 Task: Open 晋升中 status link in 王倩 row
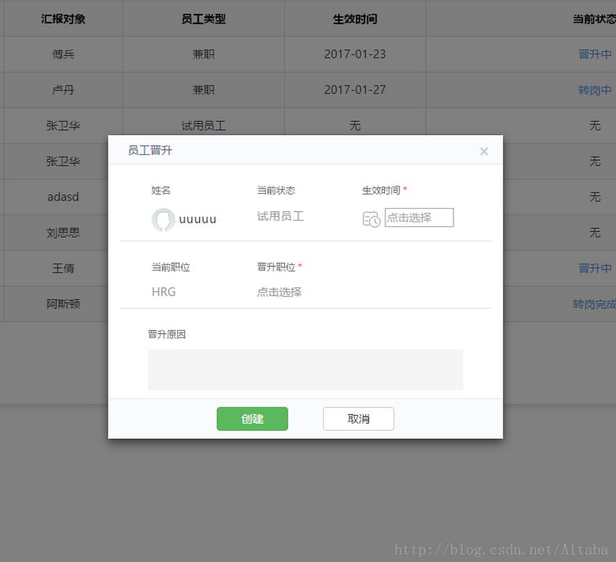tap(594, 269)
